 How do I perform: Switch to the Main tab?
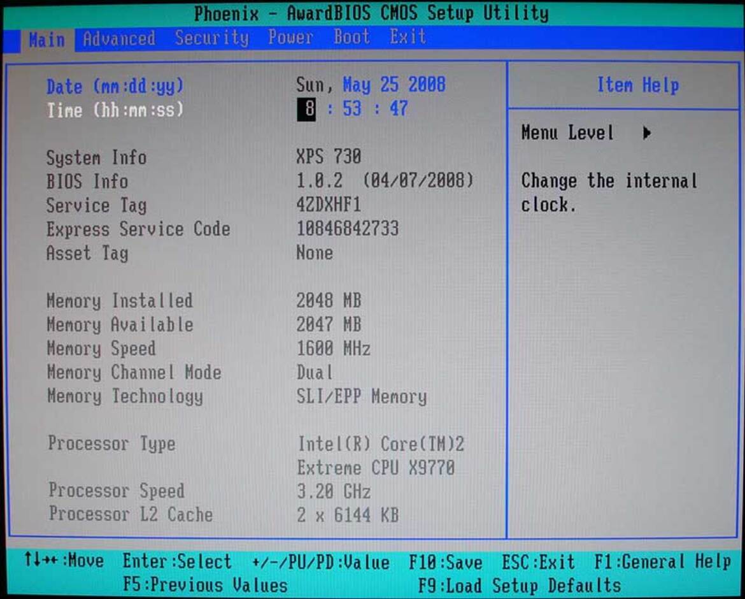pyautogui.click(x=46, y=40)
